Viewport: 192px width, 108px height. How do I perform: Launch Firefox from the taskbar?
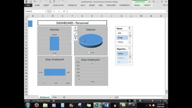coord(37,105)
